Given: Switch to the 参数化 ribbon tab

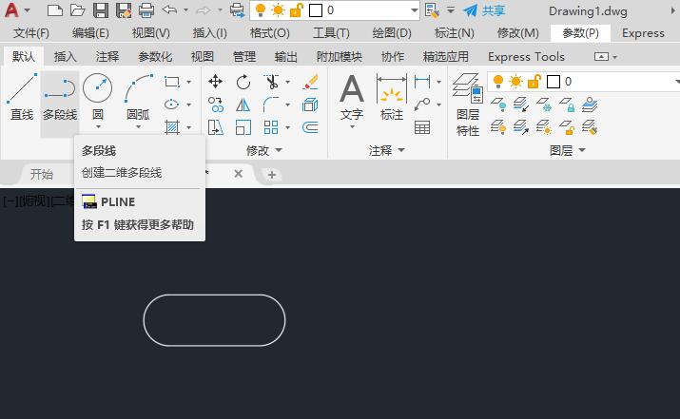Looking at the screenshot, I should [155, 57].
